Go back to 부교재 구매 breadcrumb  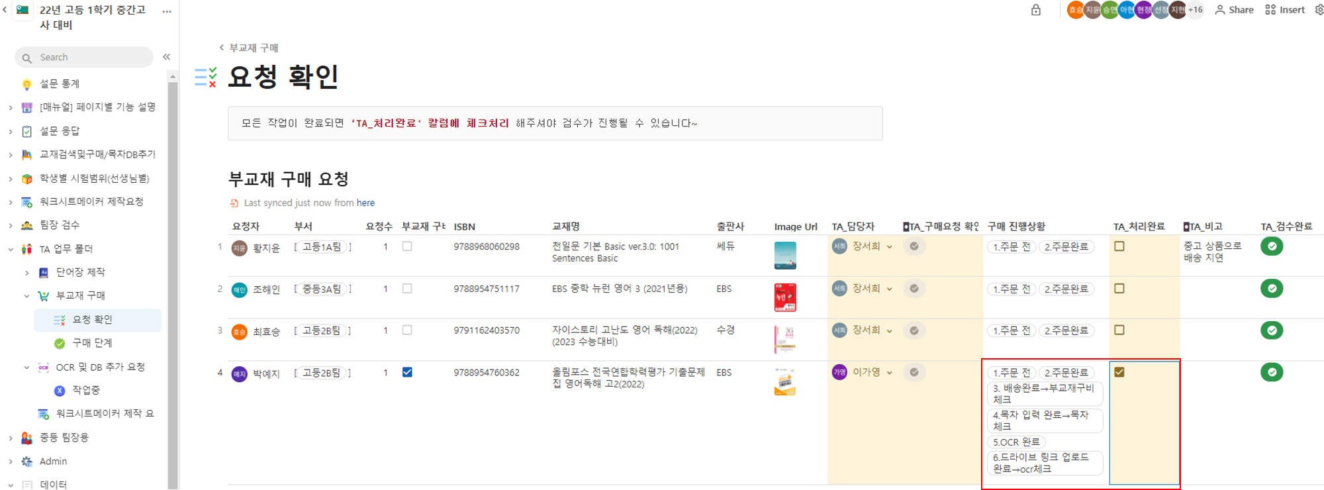click(x=249, y=48)
